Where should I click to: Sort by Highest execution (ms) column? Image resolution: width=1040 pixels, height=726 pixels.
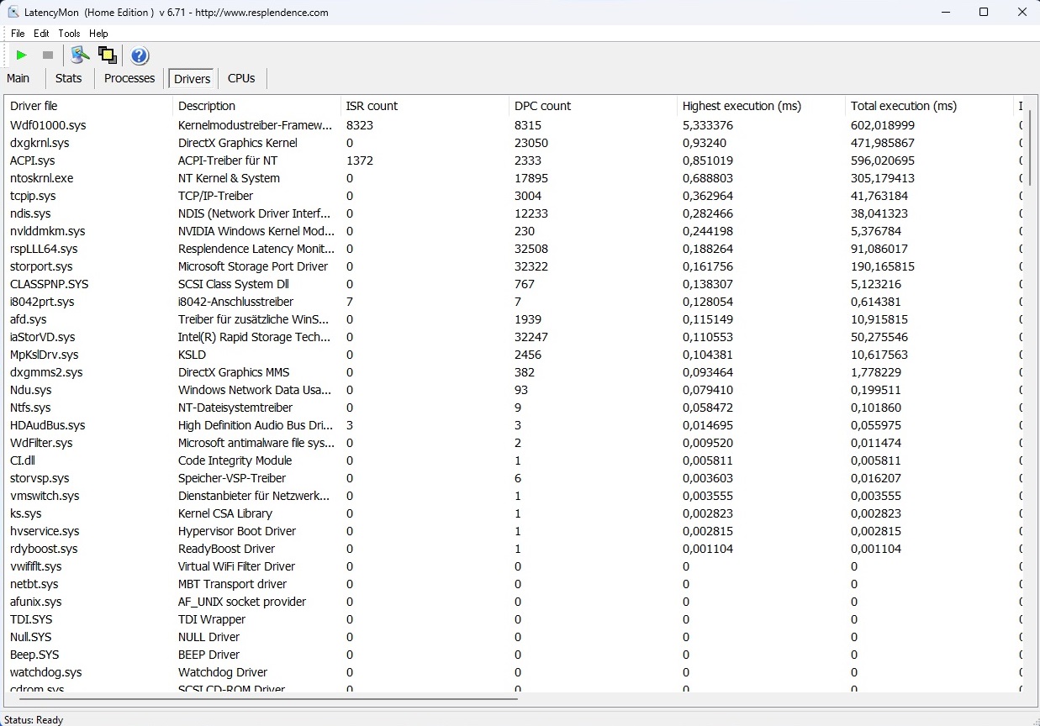click(x=760, y=106)
